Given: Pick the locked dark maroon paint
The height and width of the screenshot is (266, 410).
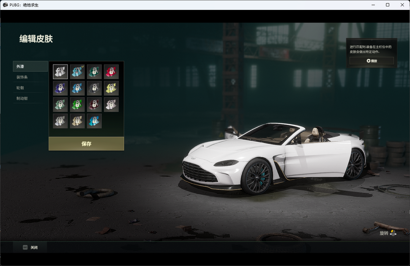Looking at the screenshot, I should coord(94,104).
